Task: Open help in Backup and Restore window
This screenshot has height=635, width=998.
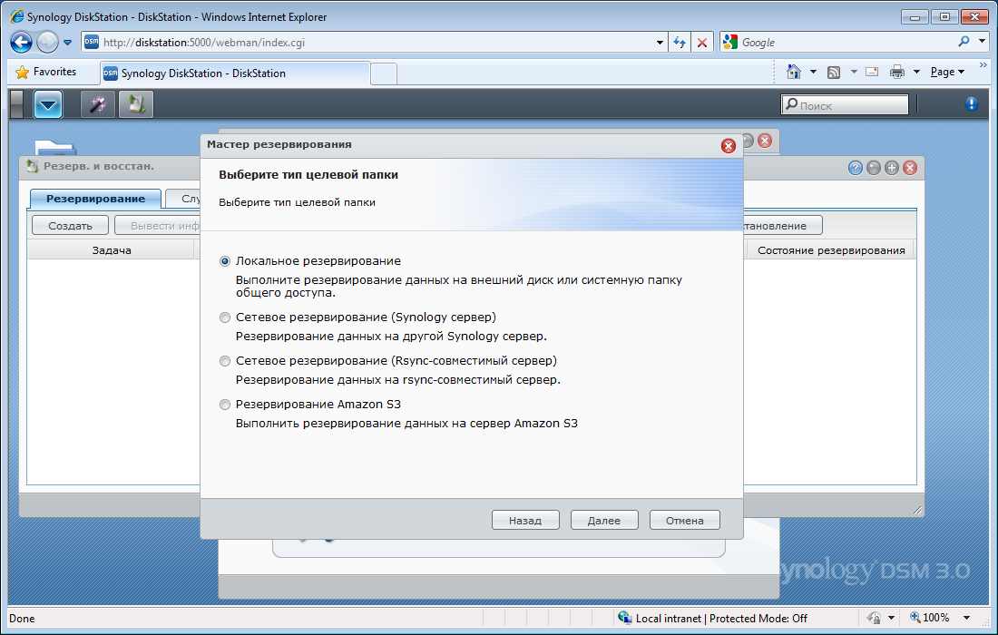Action: point(856,168)
